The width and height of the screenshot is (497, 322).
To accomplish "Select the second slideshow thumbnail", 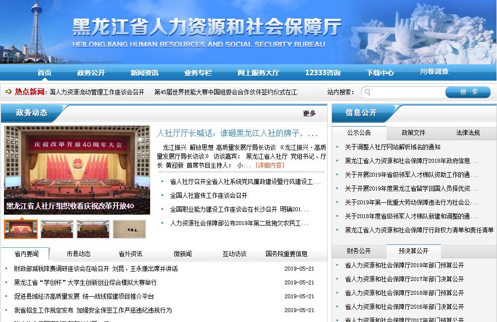I will point(57,229).
